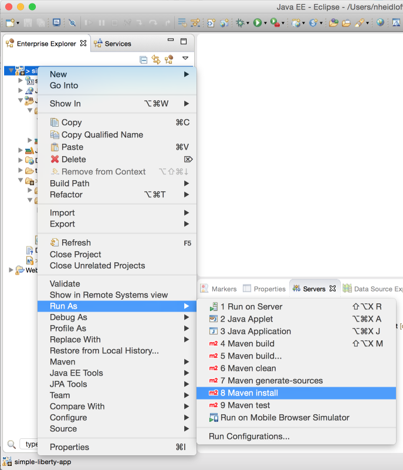Click the Run Last Tool icon
The image size is (403, 470).
(x=275, y=23)
